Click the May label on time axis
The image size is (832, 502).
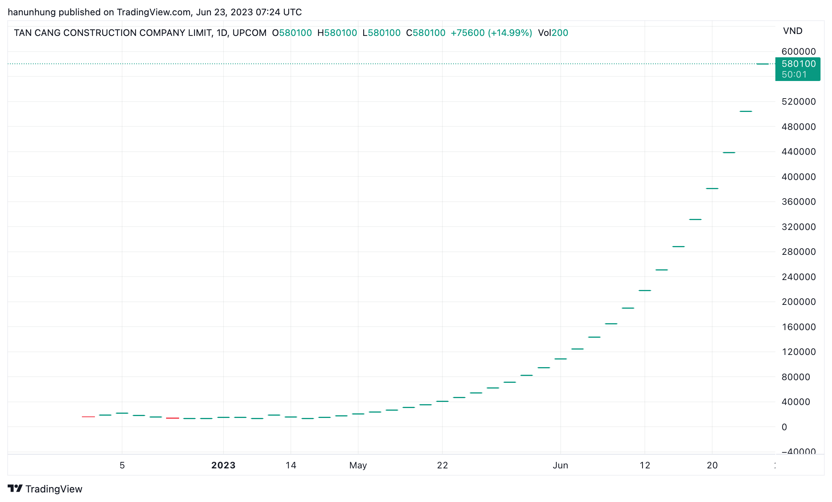tap(358, 465)
